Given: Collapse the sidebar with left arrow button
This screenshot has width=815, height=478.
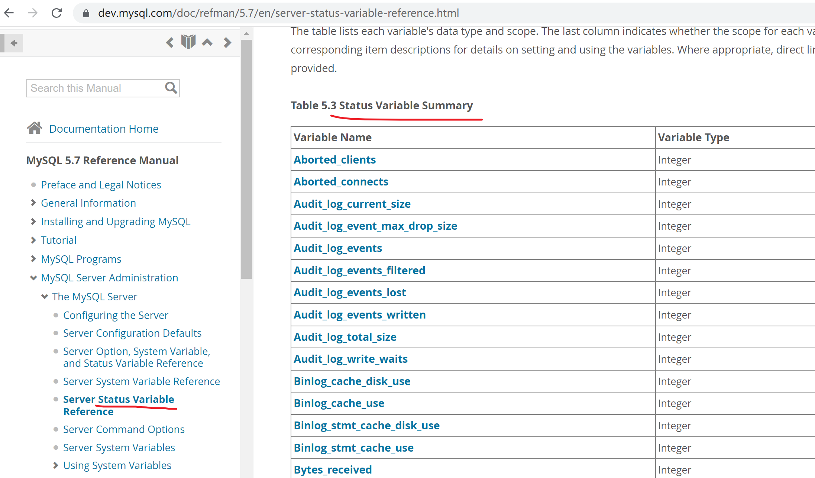Looking at the screenshot, I should tap(14, 43).
